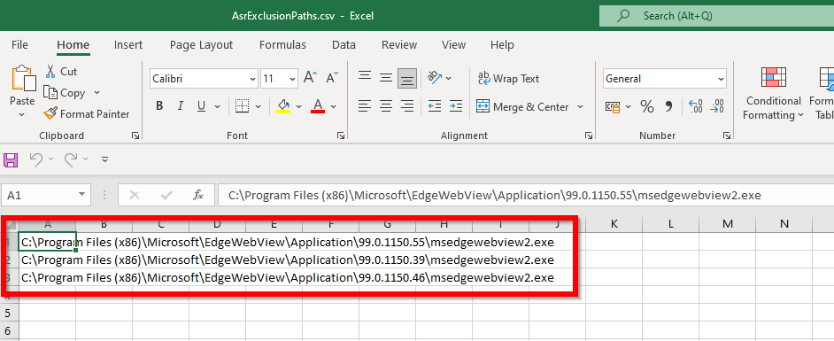Viewport: 834px width, 341px height.
Task: Open the text orientation options
Action: pos(440,78)
